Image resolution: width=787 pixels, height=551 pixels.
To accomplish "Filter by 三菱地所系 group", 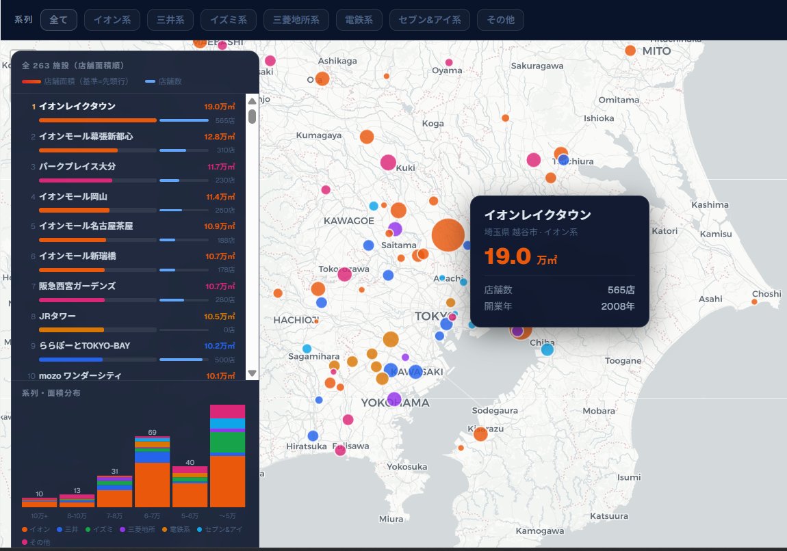I will coord(296,20).
